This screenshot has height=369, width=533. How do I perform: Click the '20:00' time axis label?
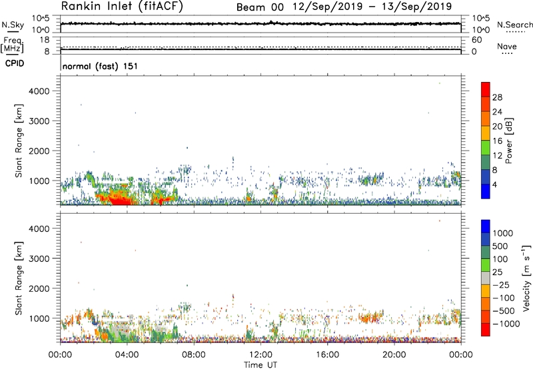(394, 355)
